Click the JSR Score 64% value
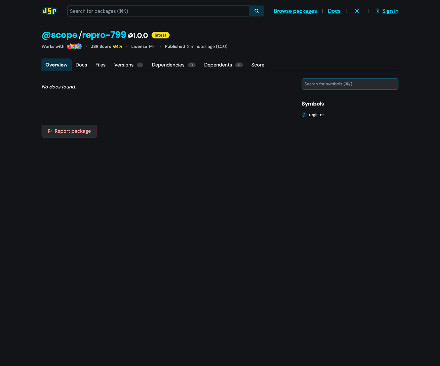The width and height of the screenshot is (440, 366). pos(118,46)
